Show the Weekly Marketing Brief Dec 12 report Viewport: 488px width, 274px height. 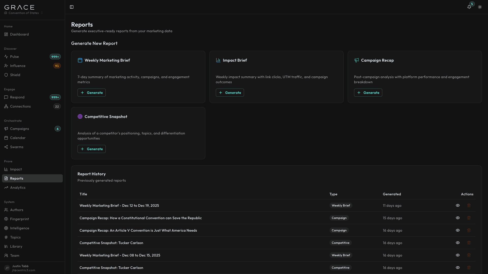[458, 205]
